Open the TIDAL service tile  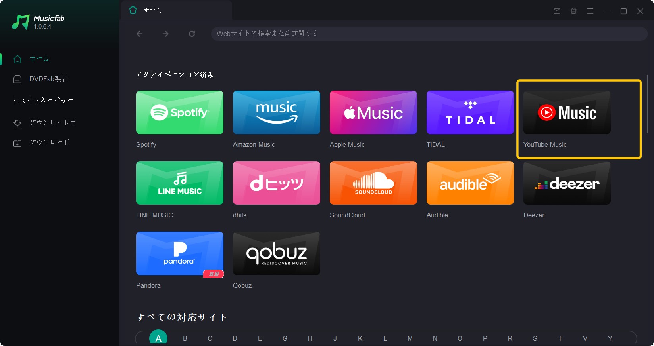[x=470, y=112]
